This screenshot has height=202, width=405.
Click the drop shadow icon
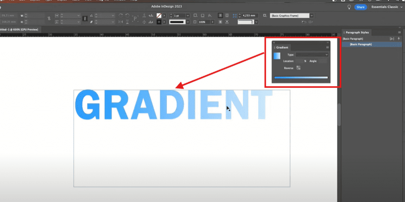coord(202,15)
